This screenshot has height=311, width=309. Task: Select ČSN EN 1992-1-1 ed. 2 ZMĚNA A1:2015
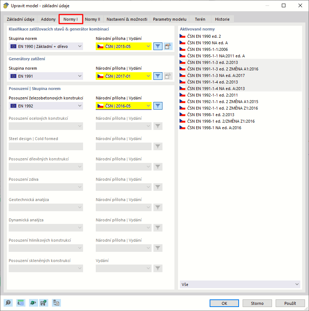click(240, 102)
